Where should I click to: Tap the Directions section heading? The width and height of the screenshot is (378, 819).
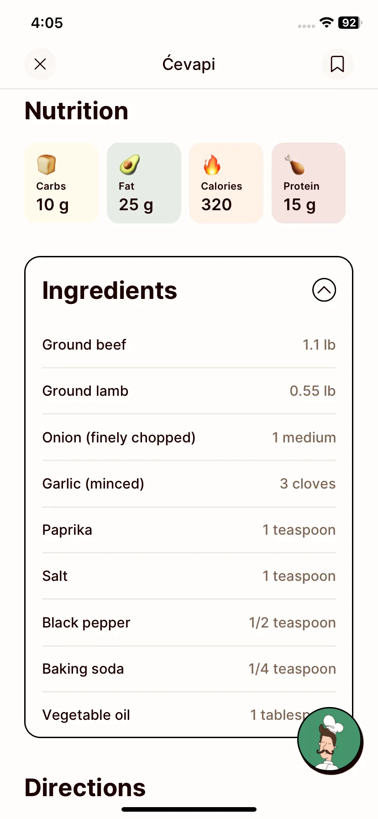coord(85,787)
